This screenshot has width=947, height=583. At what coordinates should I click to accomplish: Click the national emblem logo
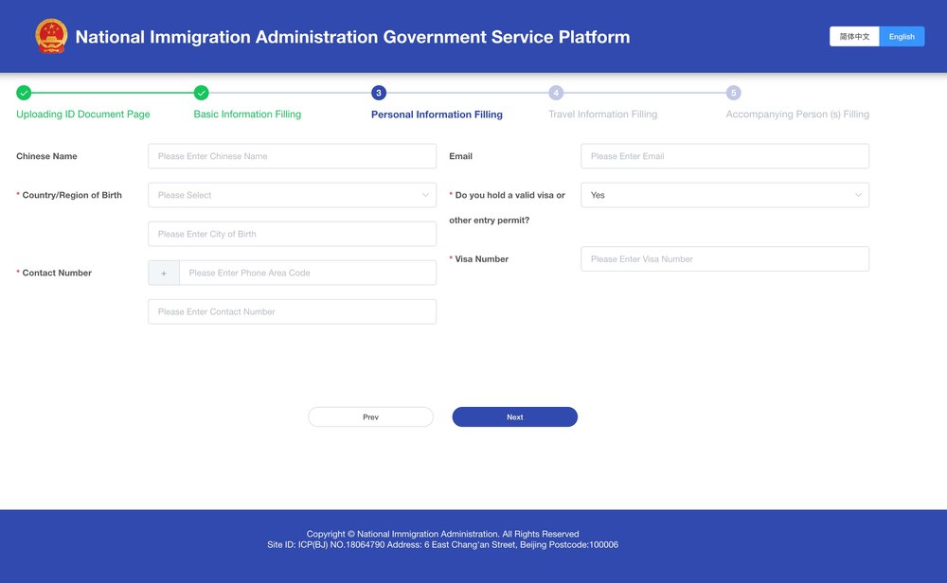[x=51, y=36]
